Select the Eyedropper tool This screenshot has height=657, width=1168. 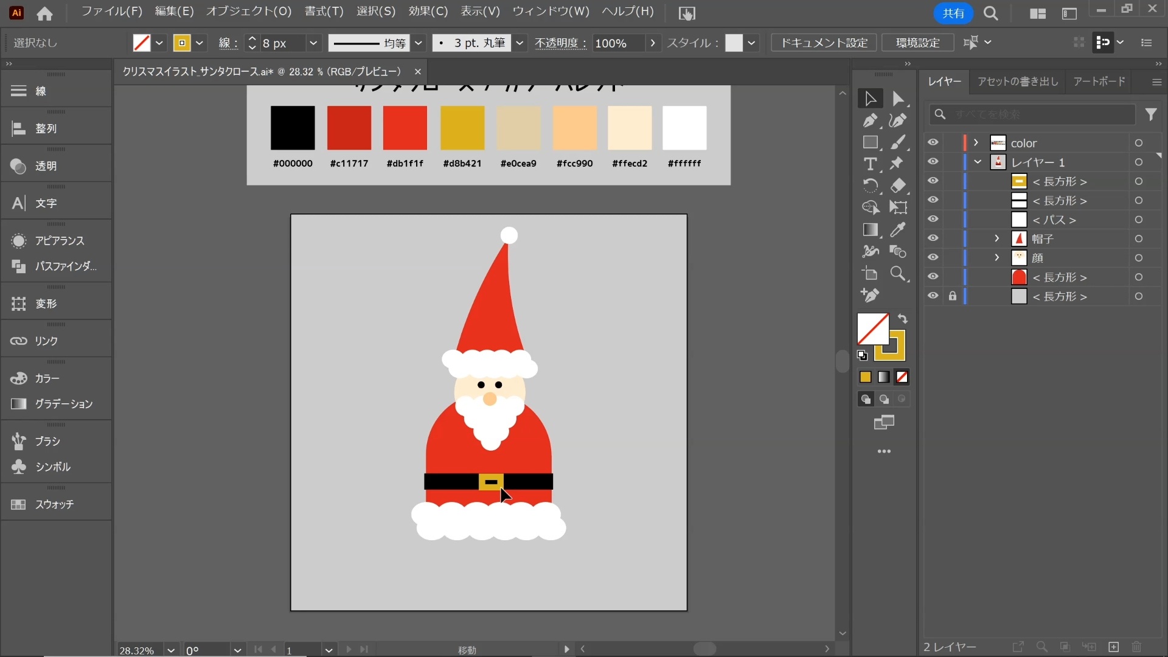tap(899, 230)
